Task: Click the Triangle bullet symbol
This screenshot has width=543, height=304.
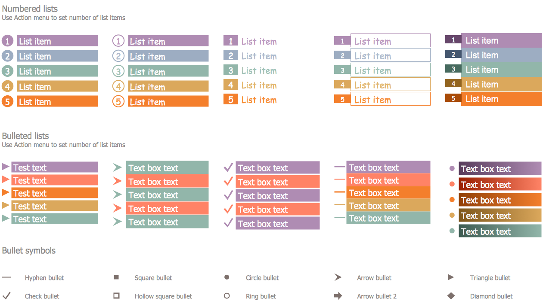Action: pyautogui.click(x=451, y=277)
